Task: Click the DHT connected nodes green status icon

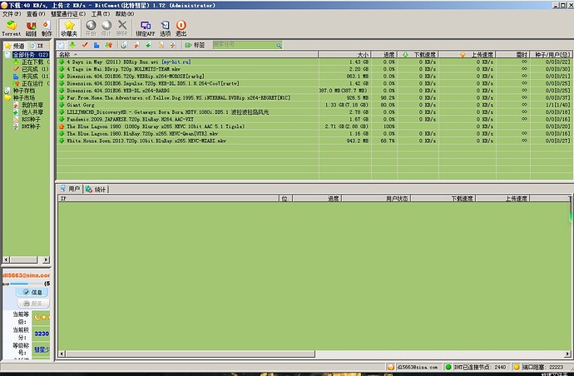Action: tap(448, 367)
